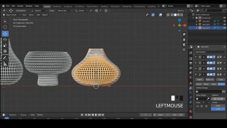The width and height of the screenshot is (227, 128).
Task: Open the Global transform orientation dropdown
Action: tap(81, 11)
